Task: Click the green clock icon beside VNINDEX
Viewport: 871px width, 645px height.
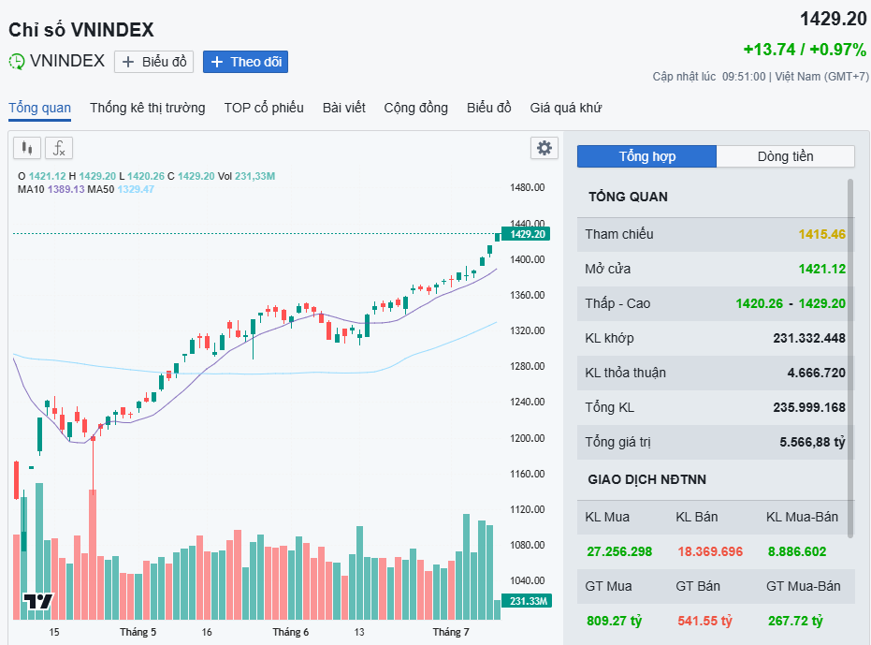Action: 17,61
